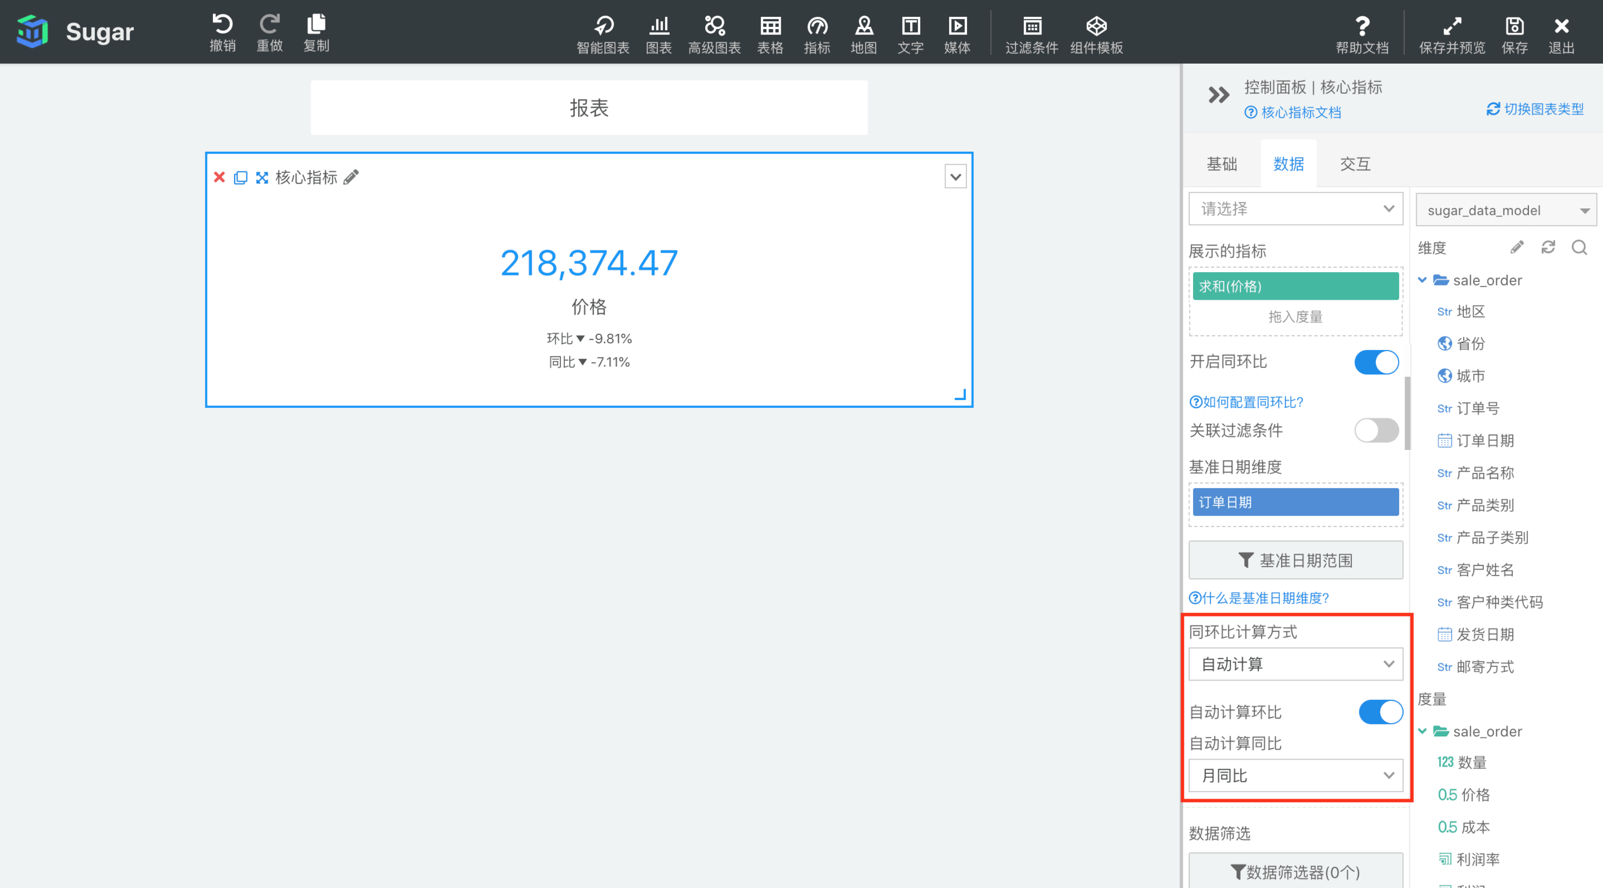Image resolution: width=1603 pixels, height=888 pixels.
Task: Click the 复制 copy icon
Action: [x=316, y=25]
